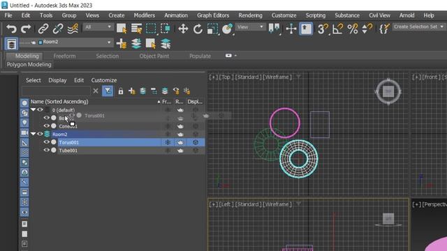Click the Top viewport [+] menu

click(214, 77)
